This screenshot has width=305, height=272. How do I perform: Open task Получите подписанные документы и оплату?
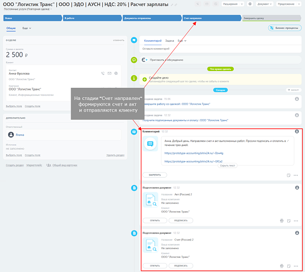[x=186, y=120]
